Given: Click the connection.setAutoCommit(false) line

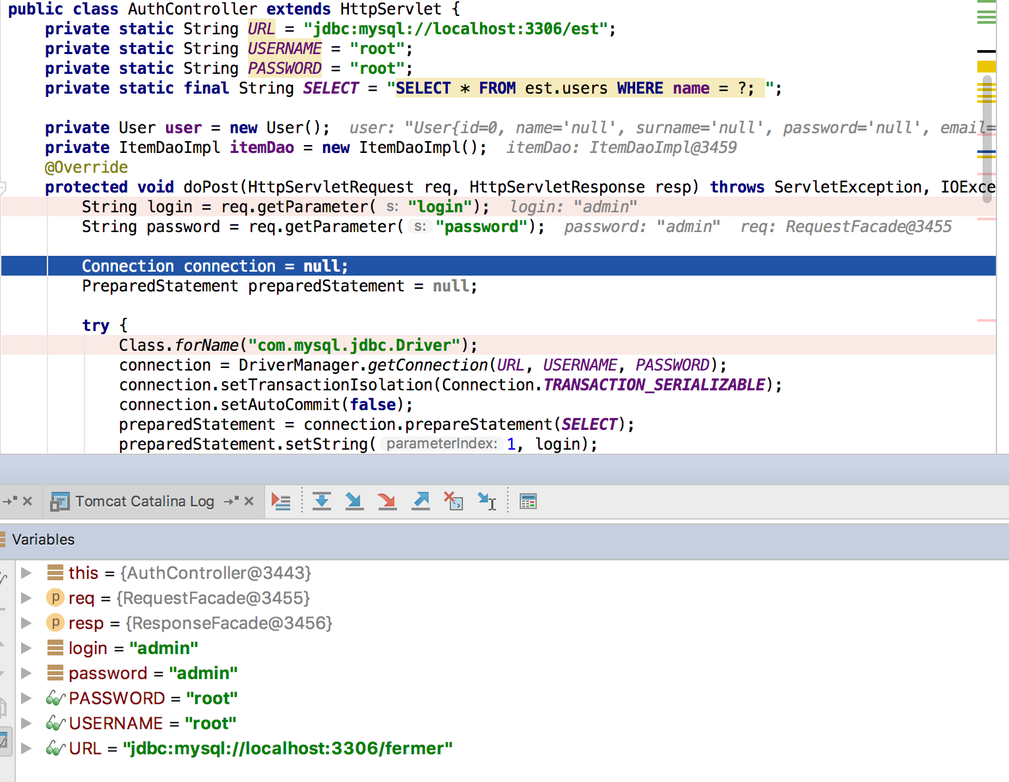Looking at the screenshot, I should click(266, 404).
